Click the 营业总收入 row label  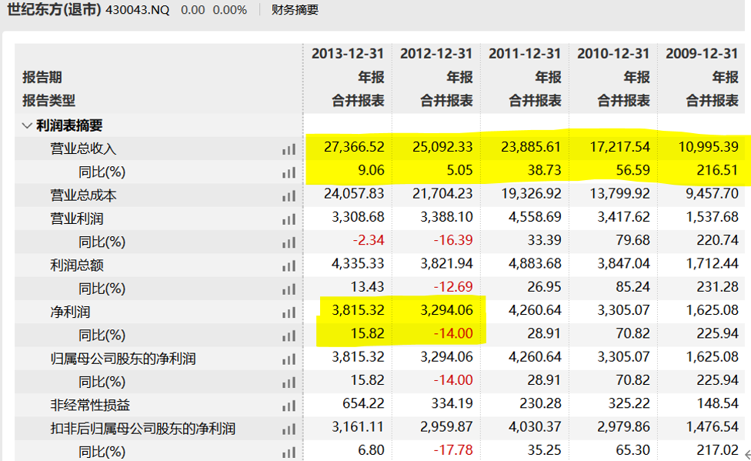(x=83, y=149)
